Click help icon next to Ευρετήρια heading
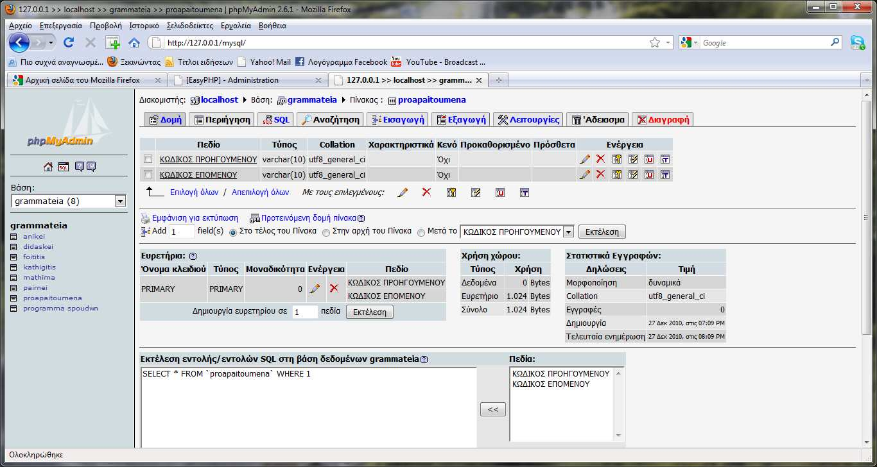This screenshot has height=467, width=877. pyautogui.click(x=193, y=255)
